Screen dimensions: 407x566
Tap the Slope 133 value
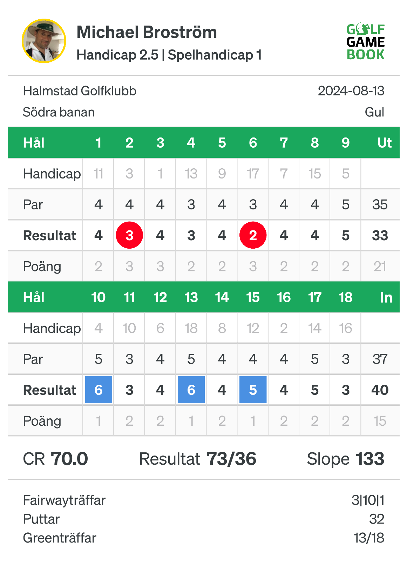[x=346, y=459]
